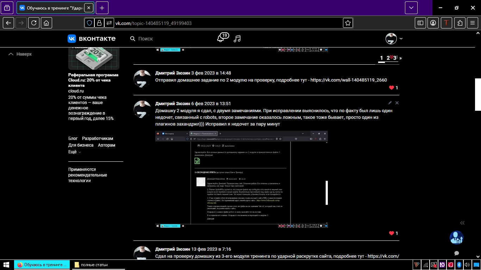This screenshot has width=481, height=270.
Task: Close the Обучаюсь в тренинге tab
Action: [x=88, y=7]
